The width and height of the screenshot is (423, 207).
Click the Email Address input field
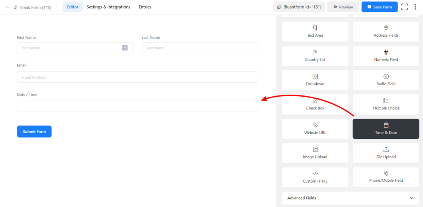(x=138, y=77)
